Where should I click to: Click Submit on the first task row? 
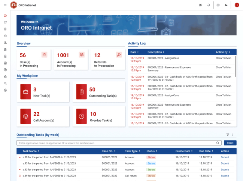[x=225, y=158]
